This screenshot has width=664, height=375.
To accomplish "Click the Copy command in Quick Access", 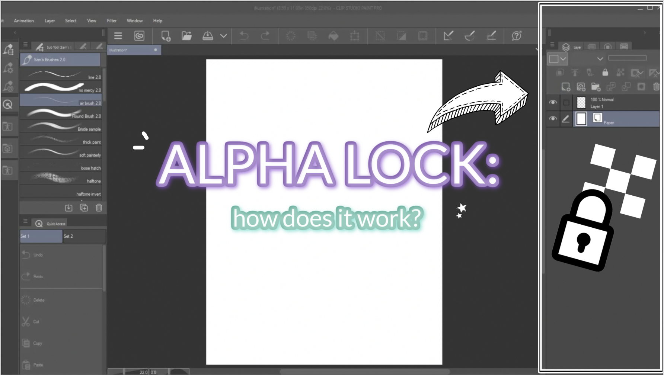I will 37,343.
